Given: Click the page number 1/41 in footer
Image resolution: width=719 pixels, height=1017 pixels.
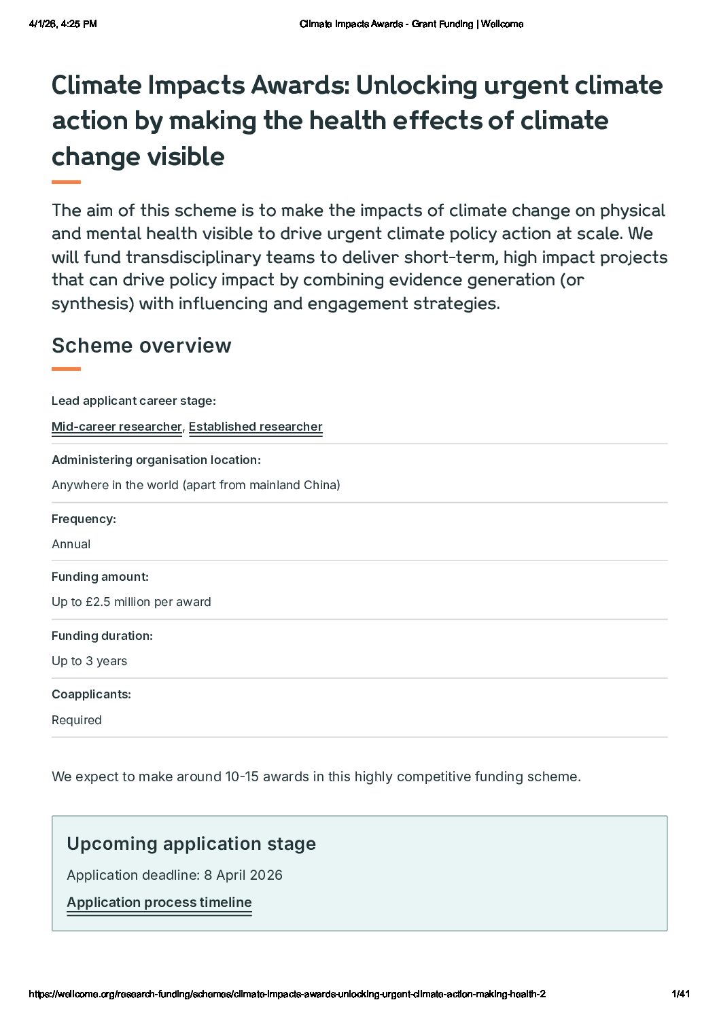Looking at the screenshot, I should point(680,994).
